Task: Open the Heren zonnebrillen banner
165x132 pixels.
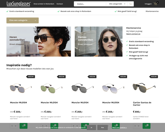Action: coord(38,42)
